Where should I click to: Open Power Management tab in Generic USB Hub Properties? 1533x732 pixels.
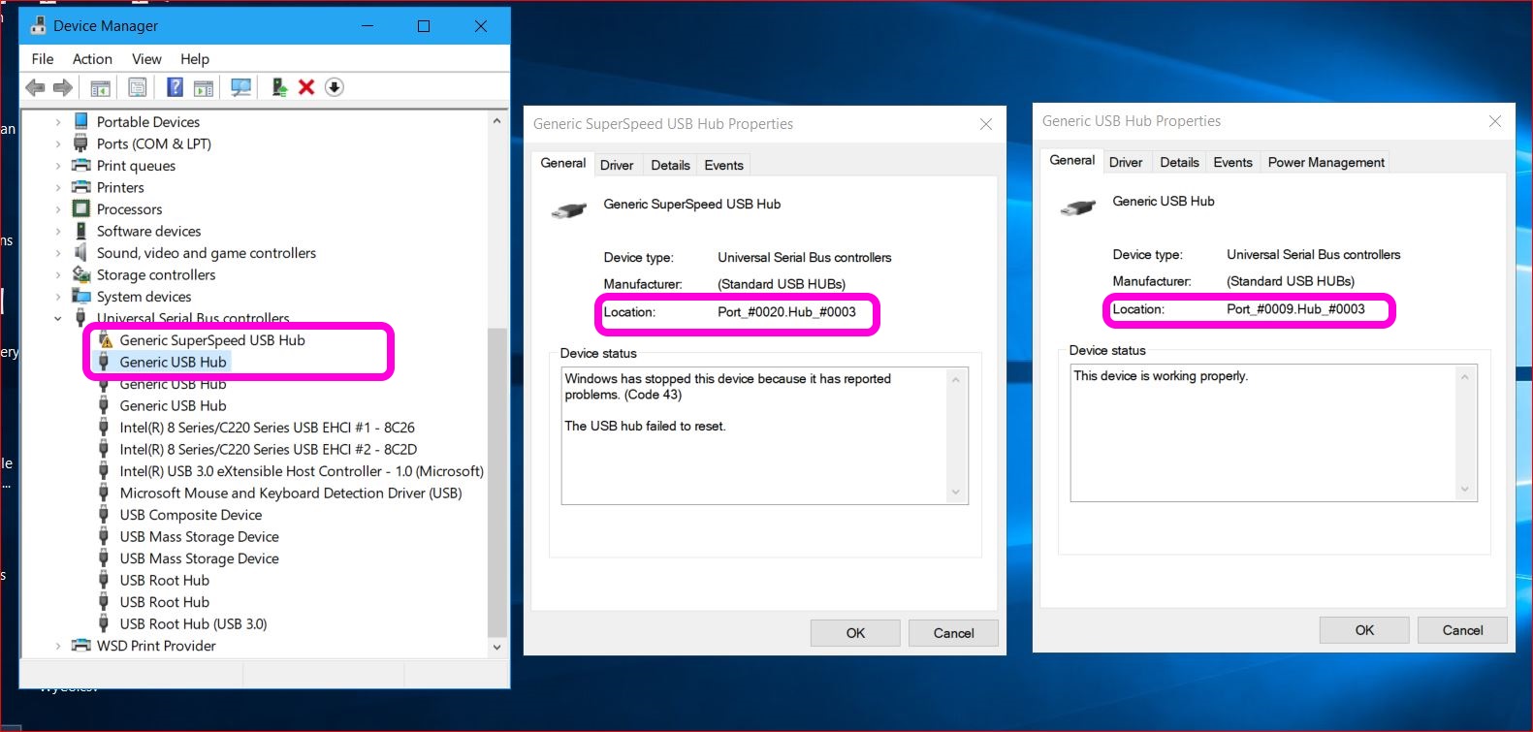click(1325, 162)
